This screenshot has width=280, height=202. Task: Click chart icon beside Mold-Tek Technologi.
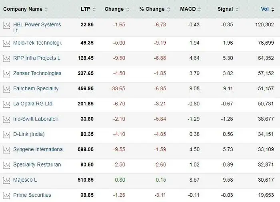[6, 43]
